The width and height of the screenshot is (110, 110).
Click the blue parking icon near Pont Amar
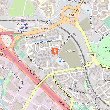click(60, 61)
